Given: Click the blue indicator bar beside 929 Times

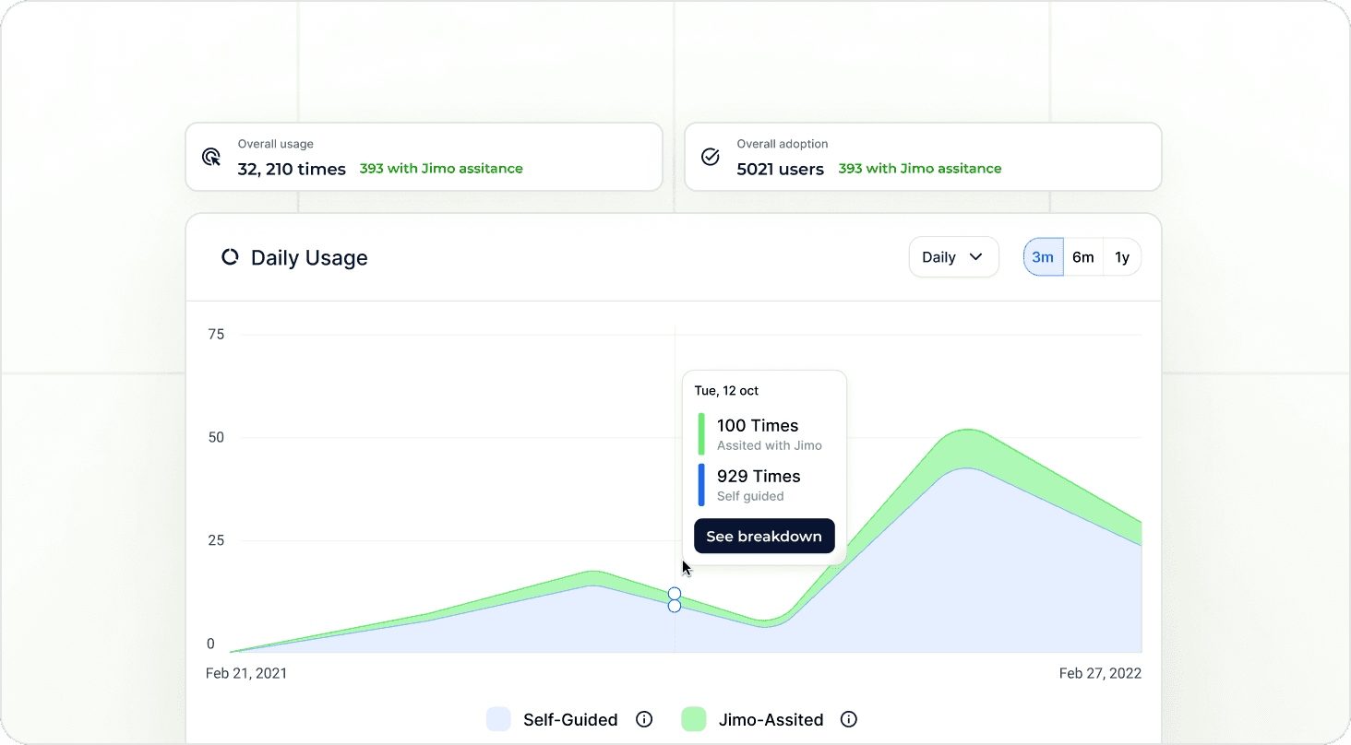Looking at the screenshot, I should coord(700,484).
